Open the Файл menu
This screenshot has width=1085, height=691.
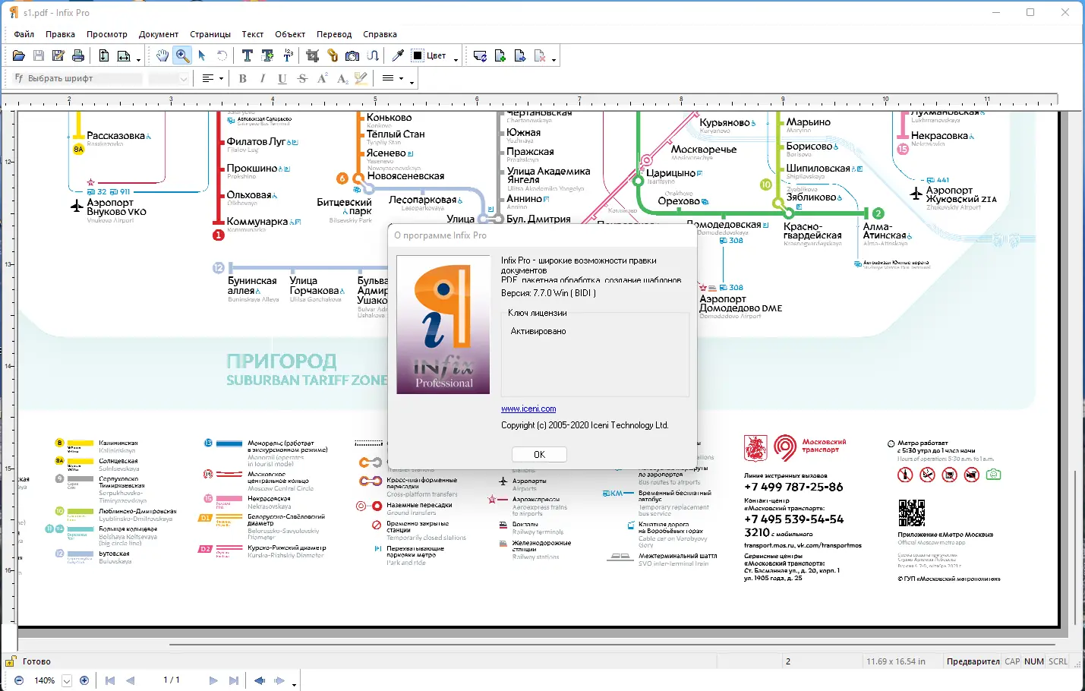tap(24, 34)
